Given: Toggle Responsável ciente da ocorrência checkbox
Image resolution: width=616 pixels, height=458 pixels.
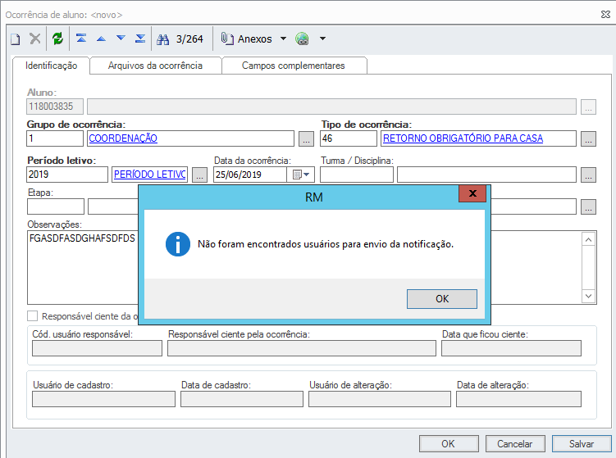Looking at the screenshot, I should pos(33,316).
